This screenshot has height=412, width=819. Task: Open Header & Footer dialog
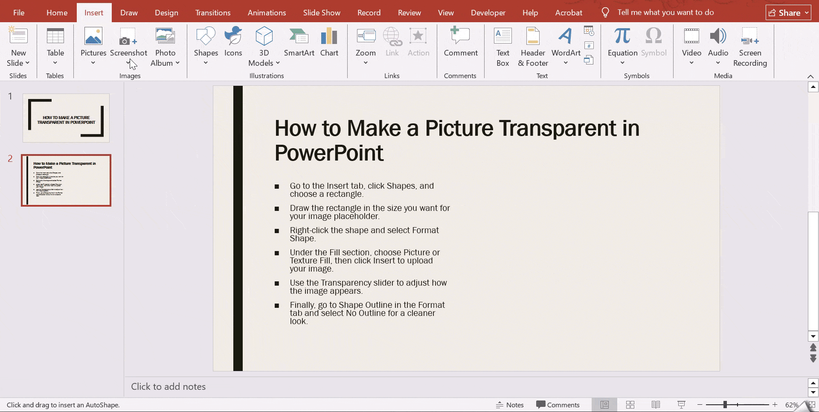pyautogui.click(x=533, y=46)
